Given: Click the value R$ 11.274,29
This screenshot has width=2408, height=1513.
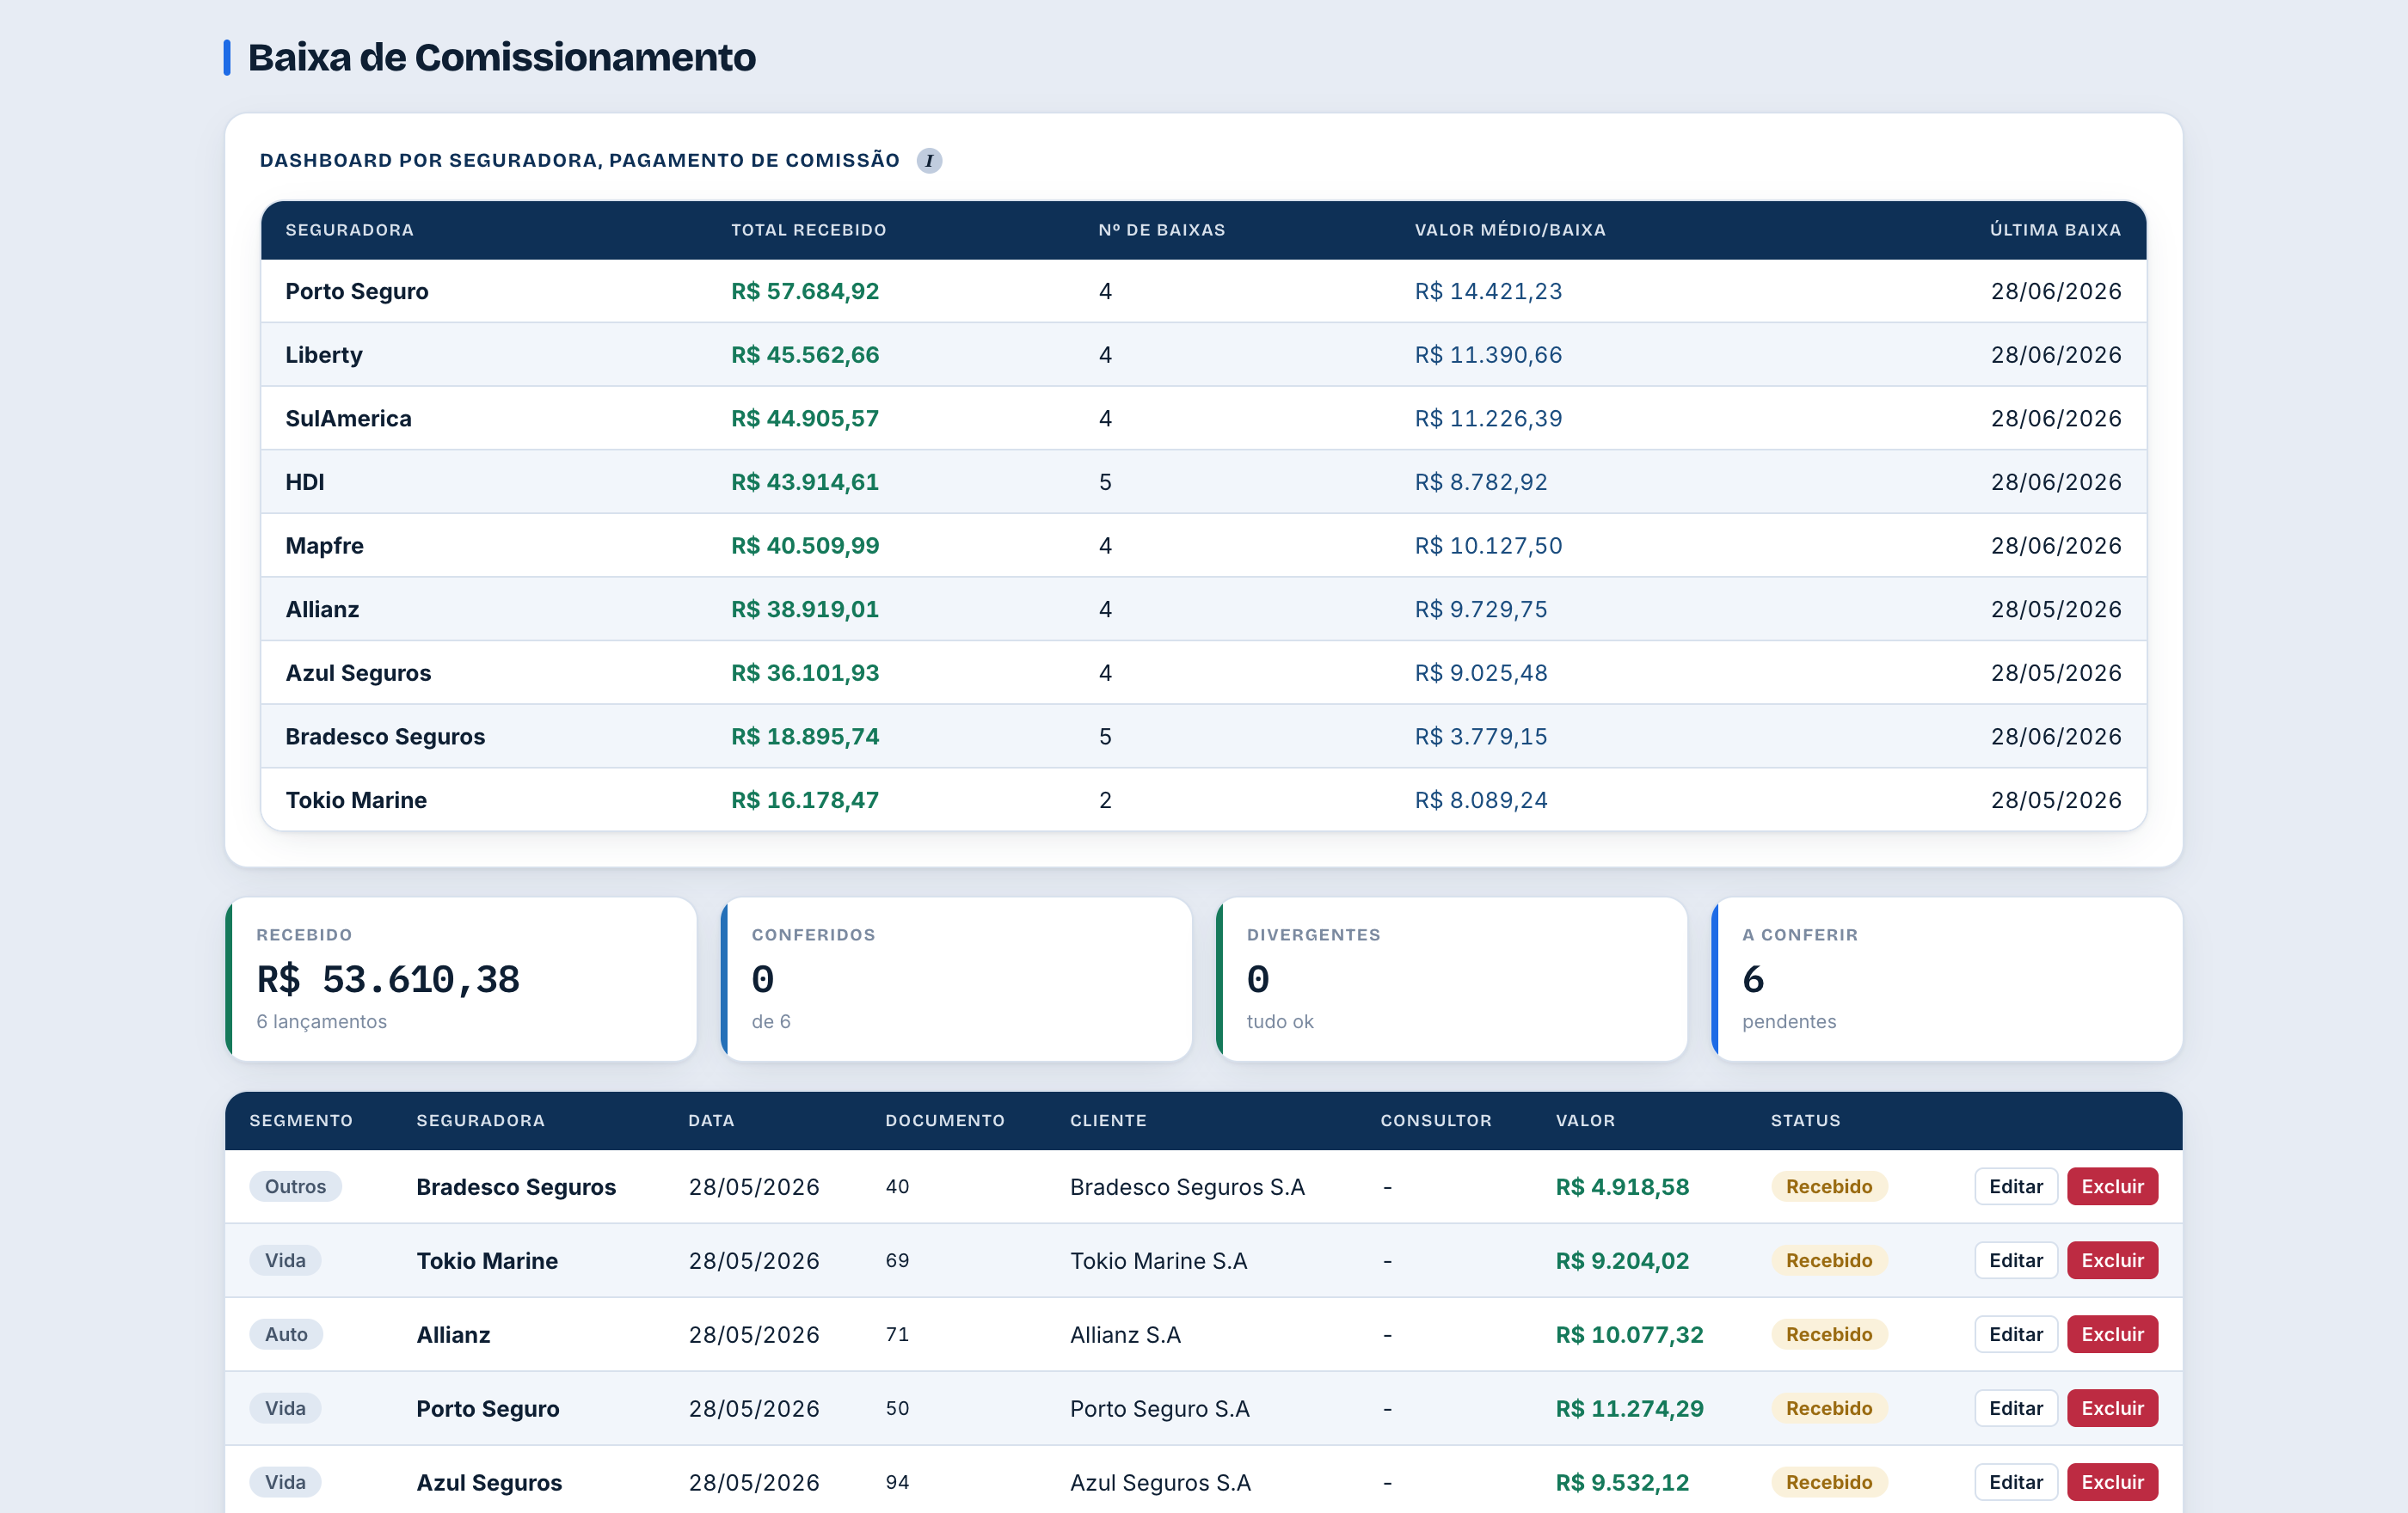Looking at the screenshot, I should 1629,1408.
